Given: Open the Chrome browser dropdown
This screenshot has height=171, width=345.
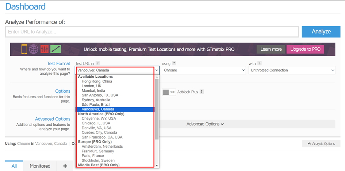Looking at the screenshot, I should click(x=204, y=70).
